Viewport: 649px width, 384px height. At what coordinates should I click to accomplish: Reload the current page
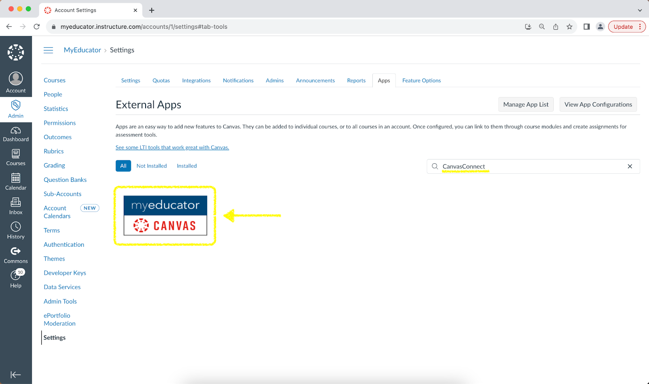(37, 27)
